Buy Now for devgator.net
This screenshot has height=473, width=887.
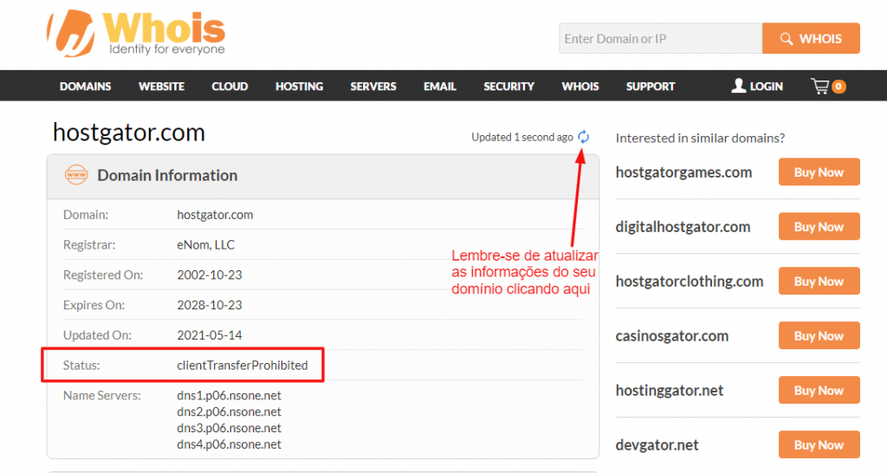[819, 444]
